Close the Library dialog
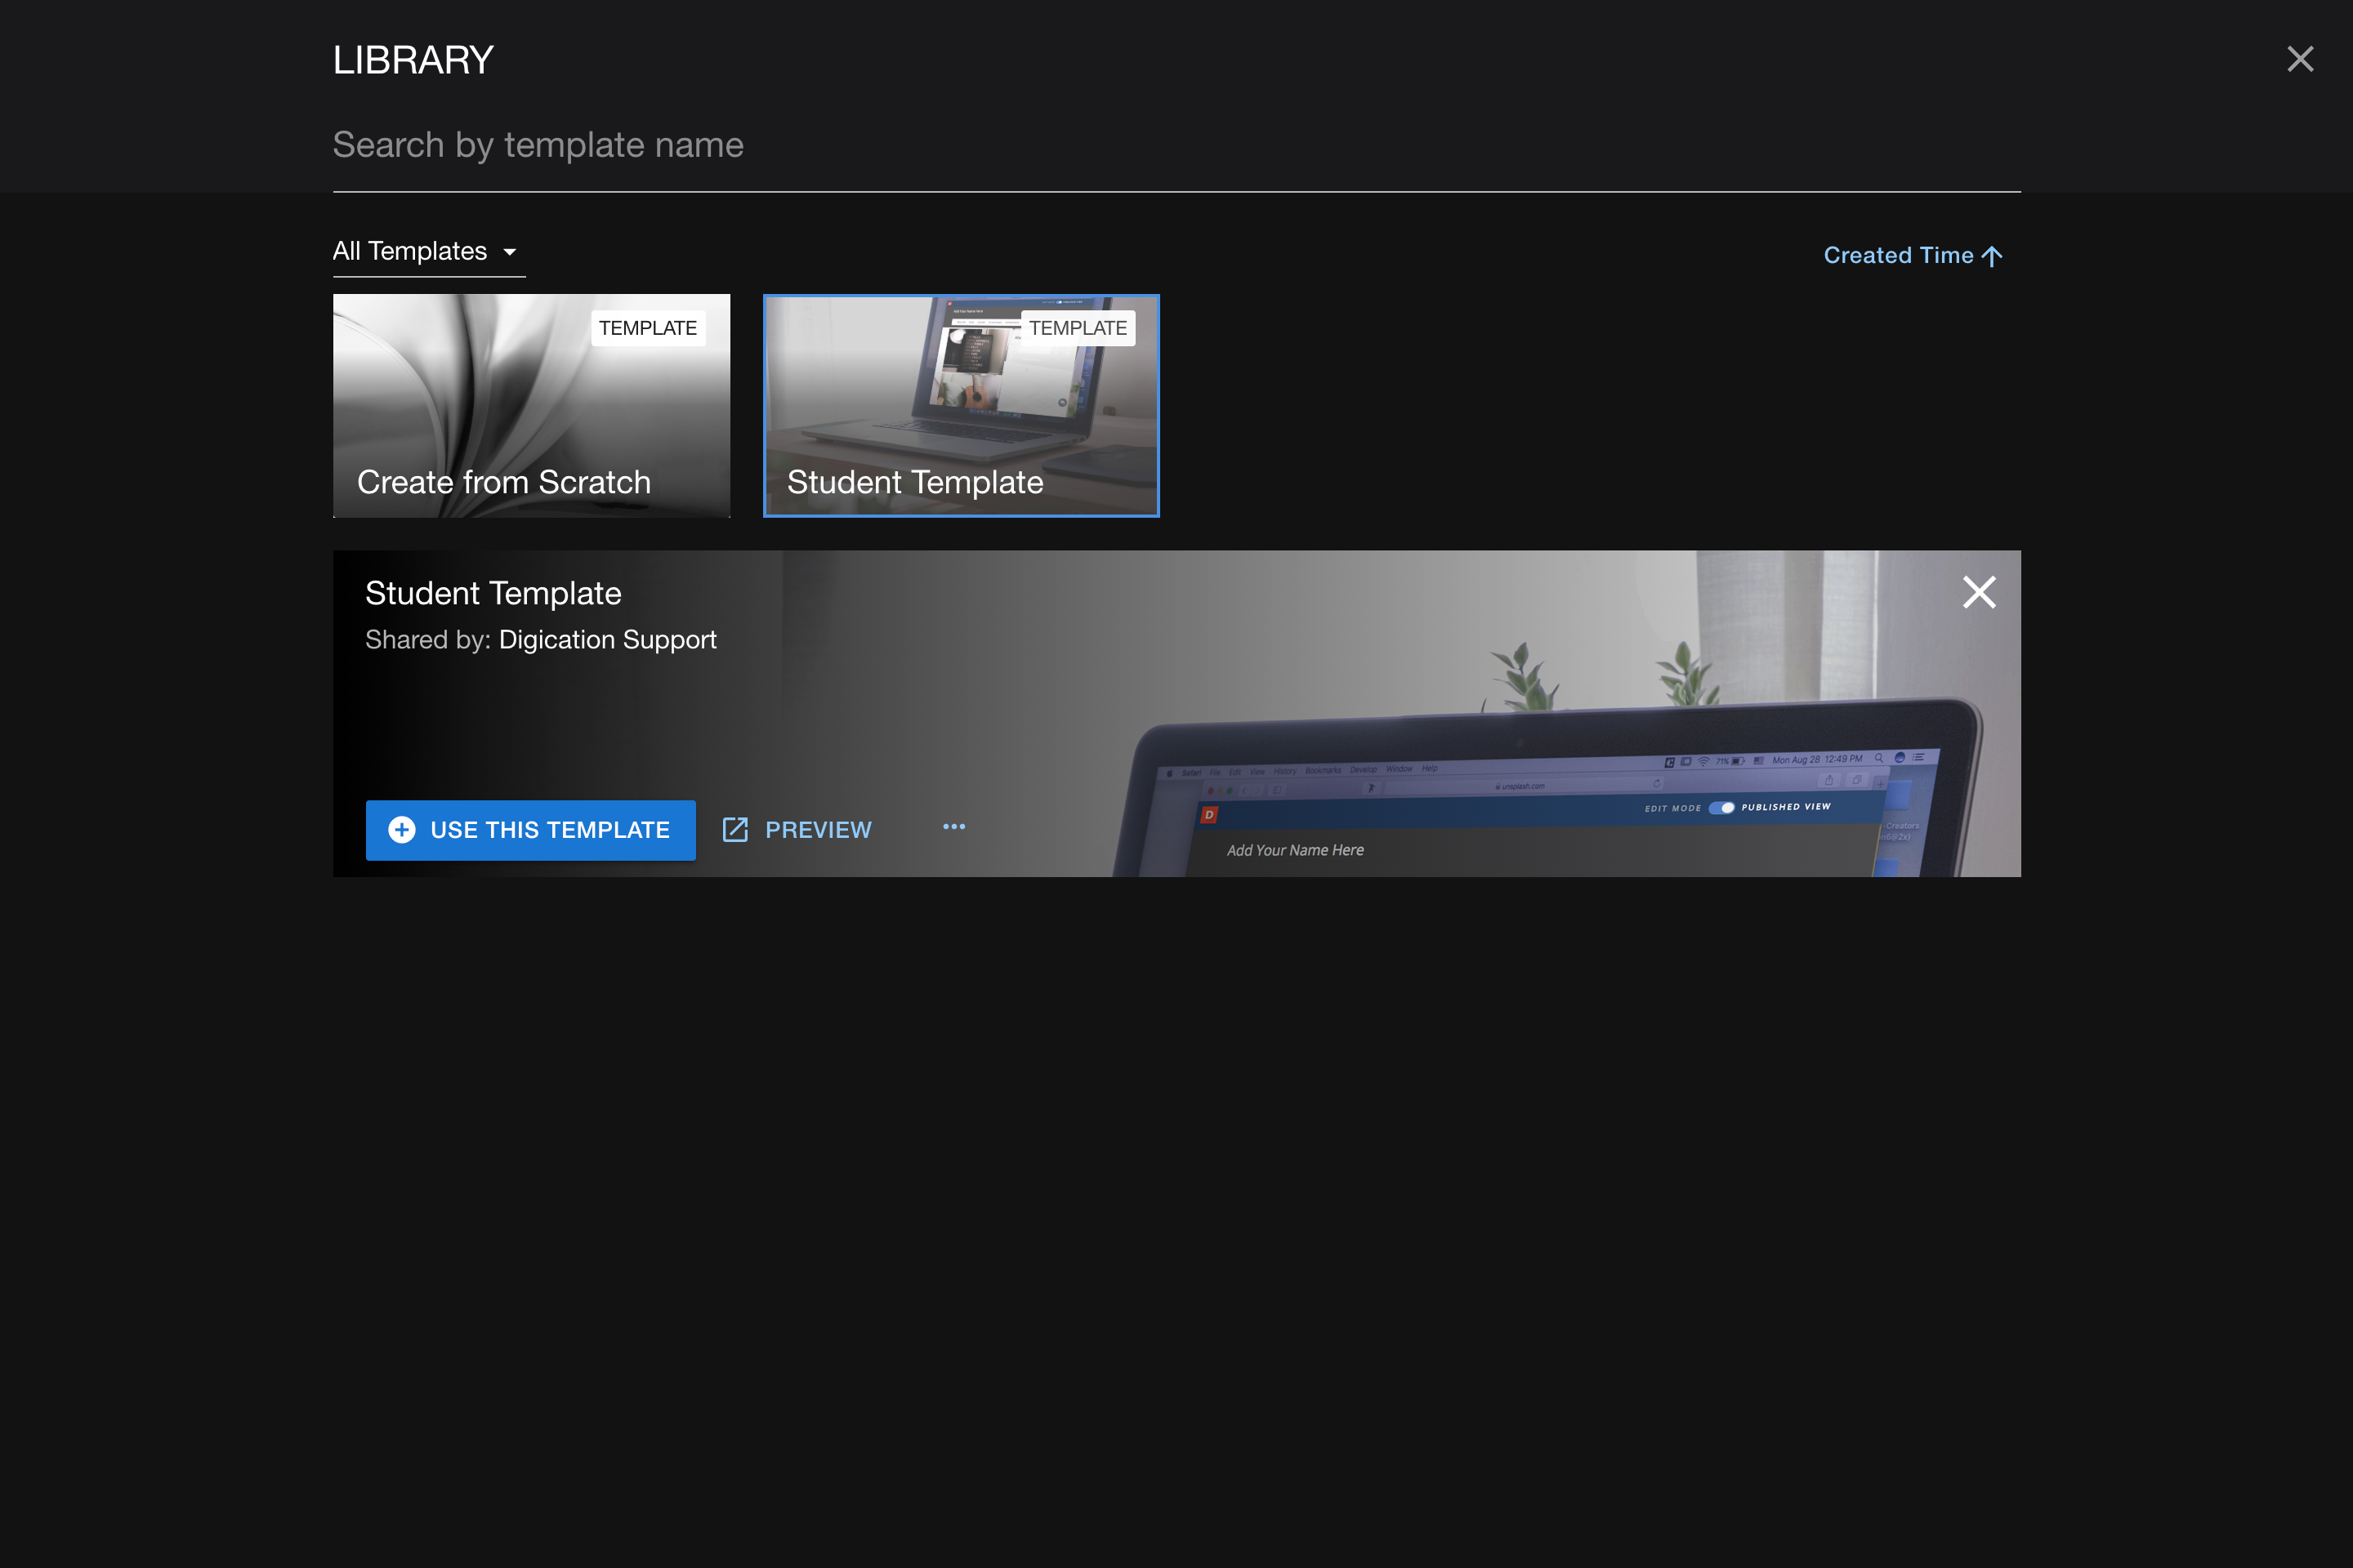This screenshot has height=1568, width=2353. 2300,59
